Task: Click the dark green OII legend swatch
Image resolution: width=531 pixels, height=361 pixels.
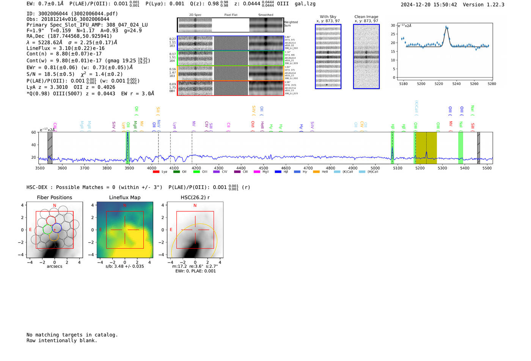Action: (x=176, y=172)
